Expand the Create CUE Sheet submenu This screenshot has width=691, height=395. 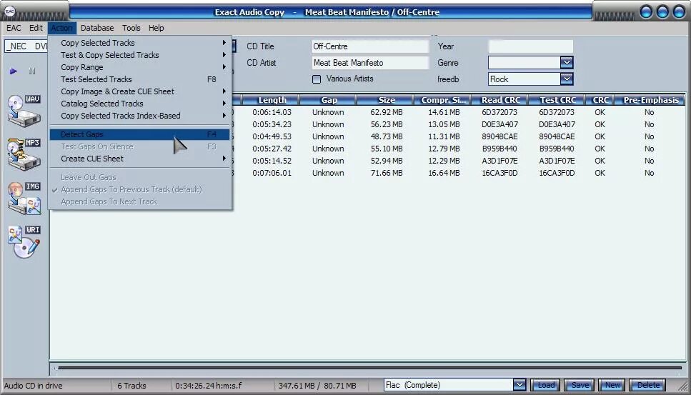(x=141, y=159)
